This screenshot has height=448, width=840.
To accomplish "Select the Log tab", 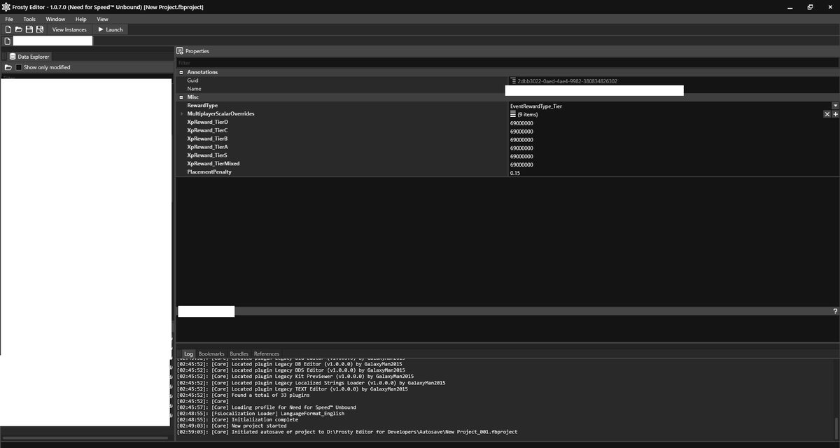I will pos(188,353).
